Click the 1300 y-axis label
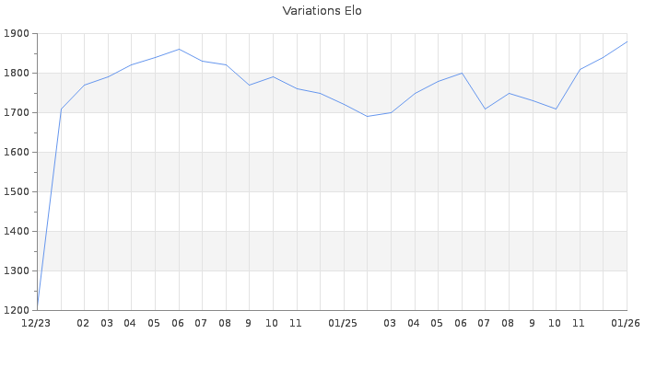This screenshot has width=645, height=368. [x=16, y=271]
